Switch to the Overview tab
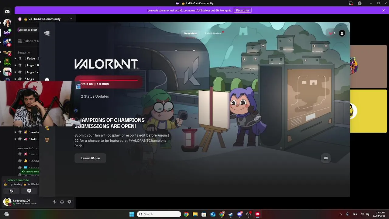 (190, 33)
